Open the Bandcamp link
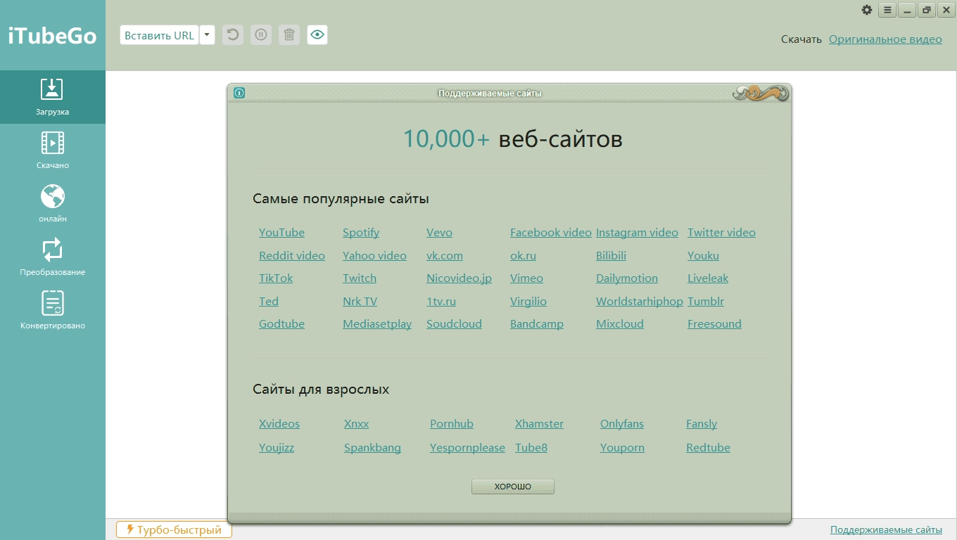 click(537, 324)
